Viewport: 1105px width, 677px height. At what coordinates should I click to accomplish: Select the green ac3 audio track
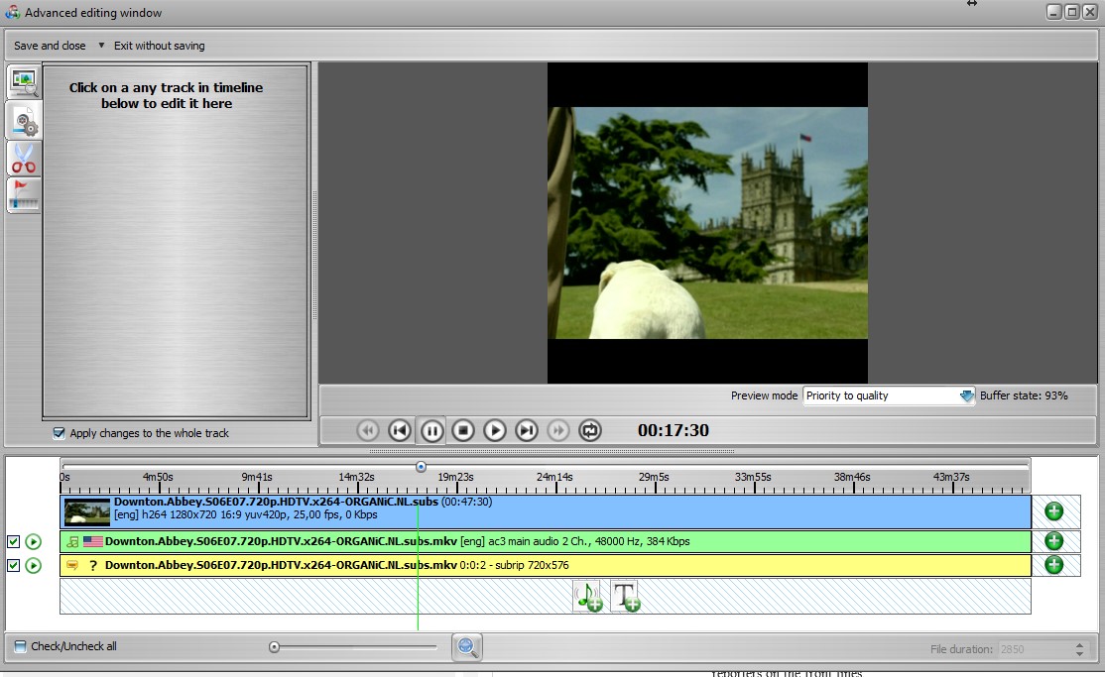(546, 542)
